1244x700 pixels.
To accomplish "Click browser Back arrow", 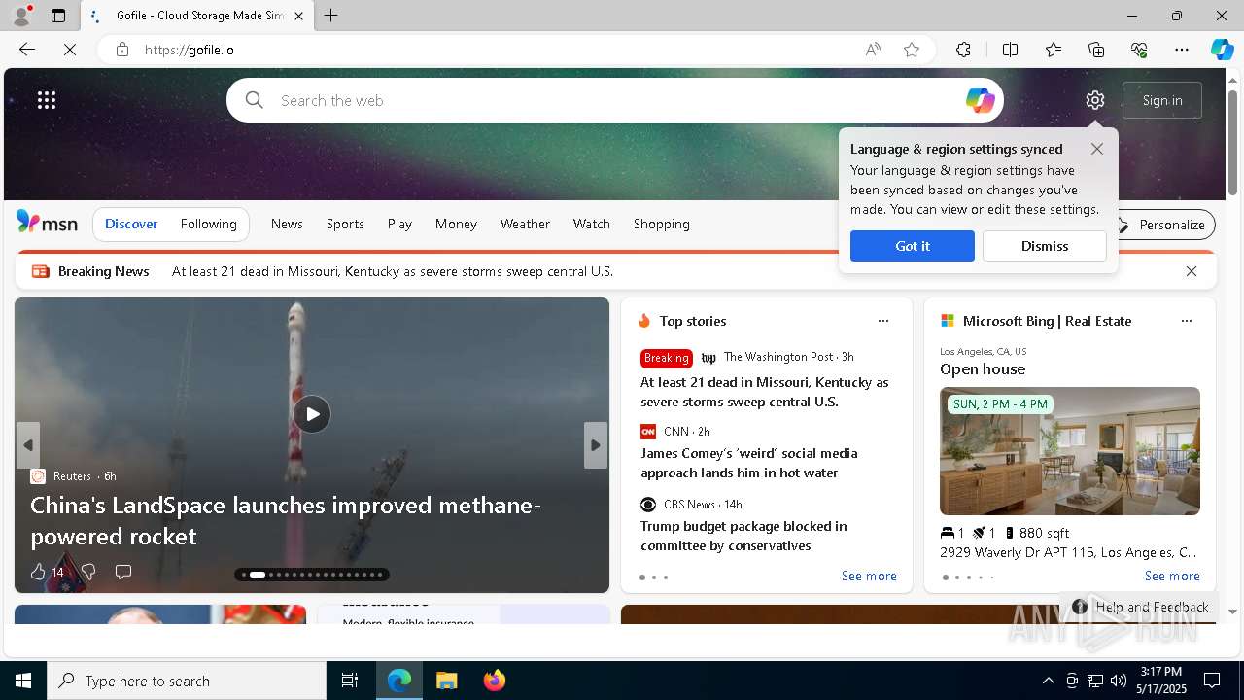I will 26,50.
